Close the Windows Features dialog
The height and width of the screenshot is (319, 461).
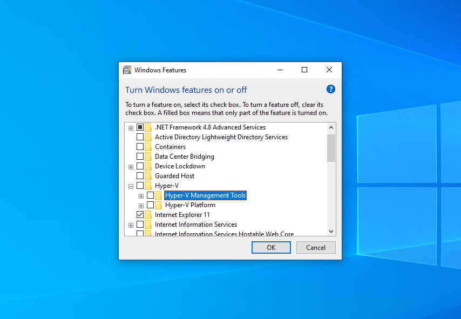coord(329,70)
